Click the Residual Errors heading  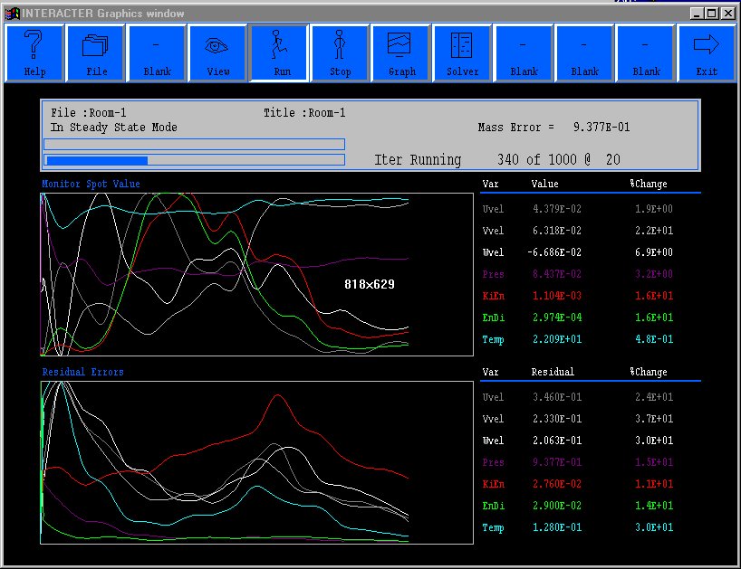[x=82, y=372]
